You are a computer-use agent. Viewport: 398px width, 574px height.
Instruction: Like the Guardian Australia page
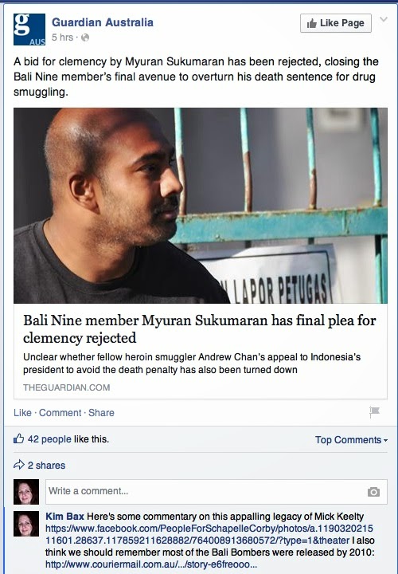pos(335,23)
